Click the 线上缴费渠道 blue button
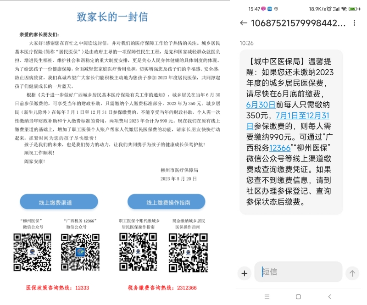The width and height of the screenshot is (367, 305). (59, 202)
